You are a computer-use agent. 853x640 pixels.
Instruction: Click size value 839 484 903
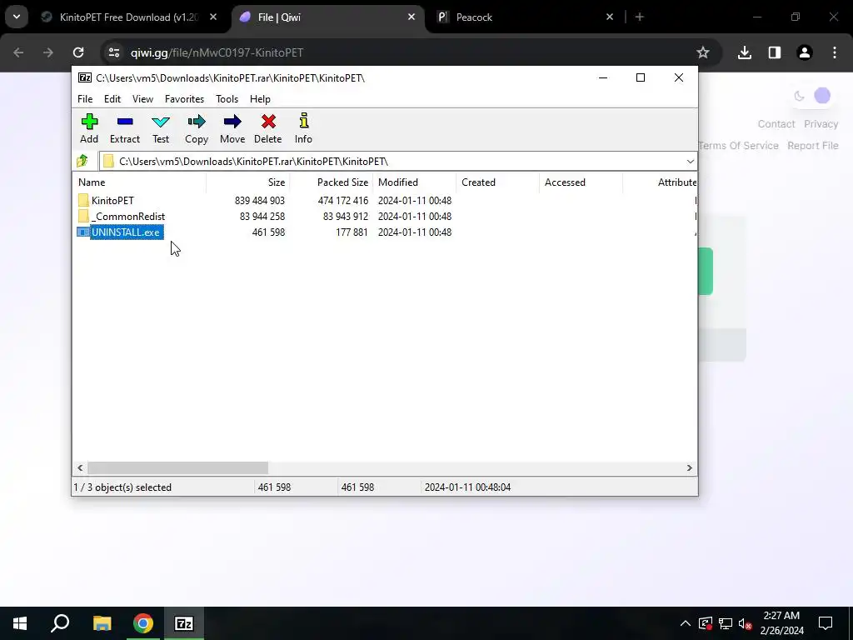[260, 201]
